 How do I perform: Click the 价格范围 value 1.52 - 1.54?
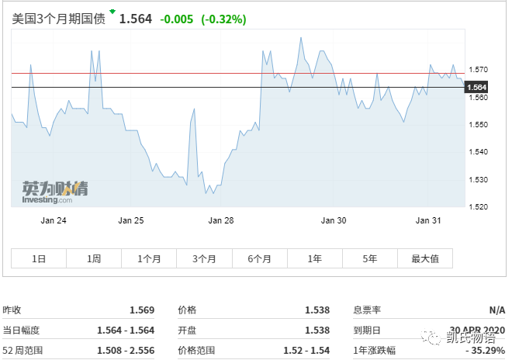pos(306,351)
